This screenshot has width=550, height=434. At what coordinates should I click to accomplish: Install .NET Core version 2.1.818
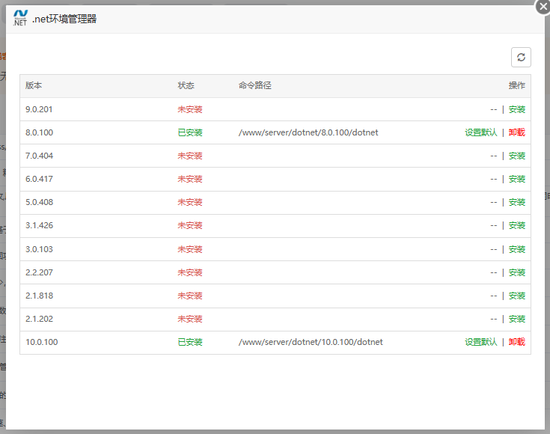click(516, 296)
